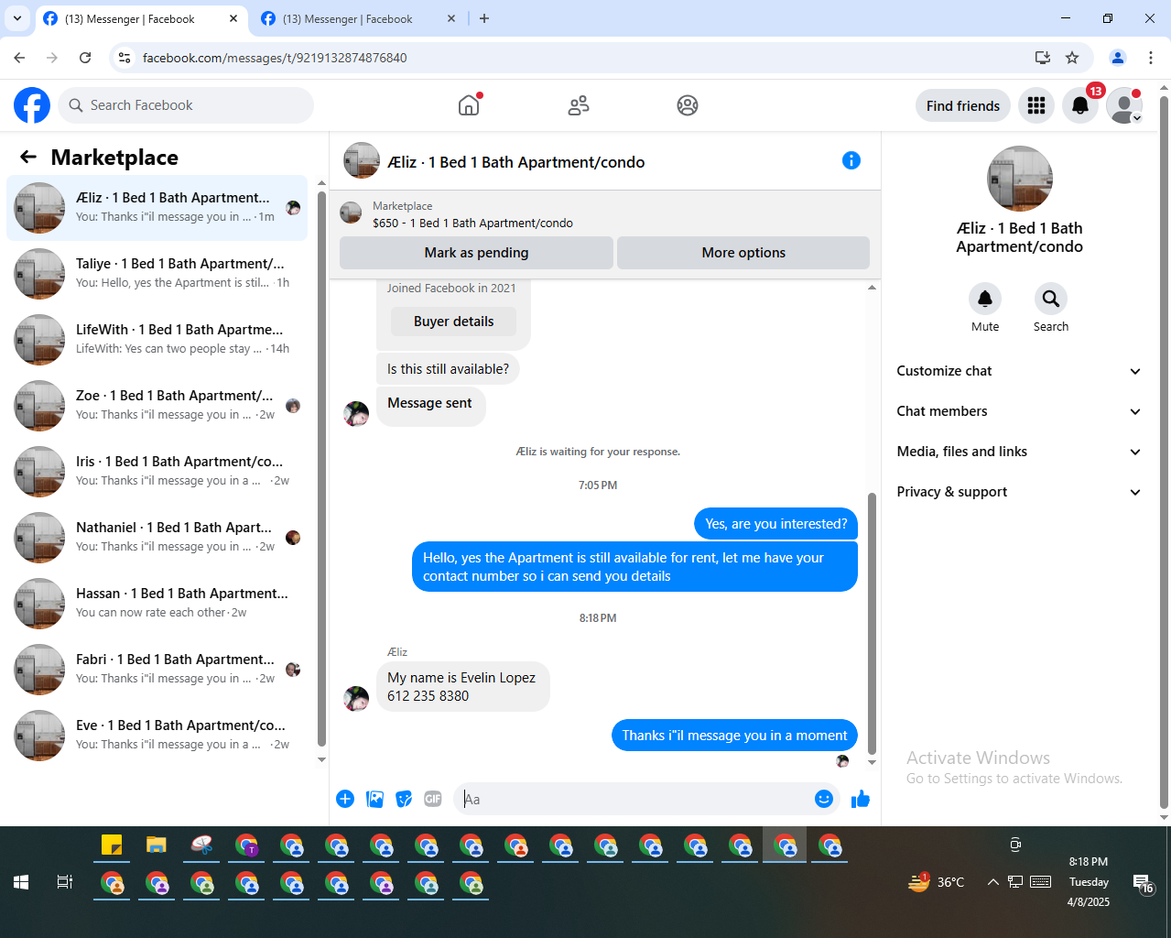This screenshot has width=1171, height=938.
Task: Select the Æliz conversation in list
Action: coord(157,208)
